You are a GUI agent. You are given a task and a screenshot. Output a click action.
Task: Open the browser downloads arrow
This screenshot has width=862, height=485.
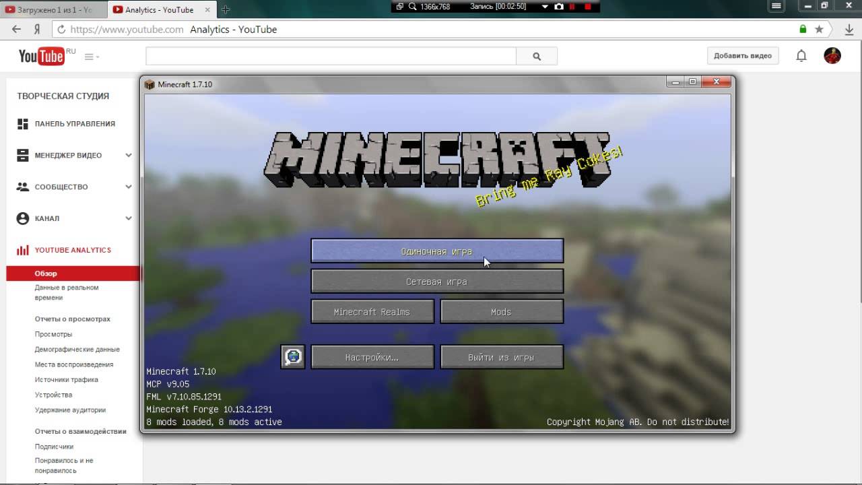(850, 30)
